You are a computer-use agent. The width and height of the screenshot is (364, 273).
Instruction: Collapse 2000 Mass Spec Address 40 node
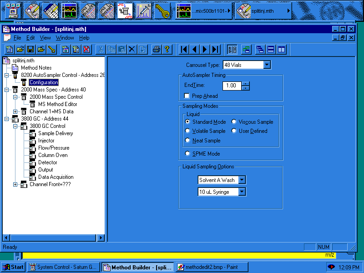pos(6,90)
